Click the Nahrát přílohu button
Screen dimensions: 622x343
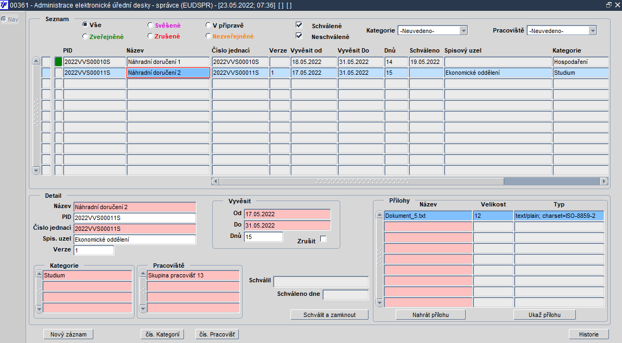(430, 315)
